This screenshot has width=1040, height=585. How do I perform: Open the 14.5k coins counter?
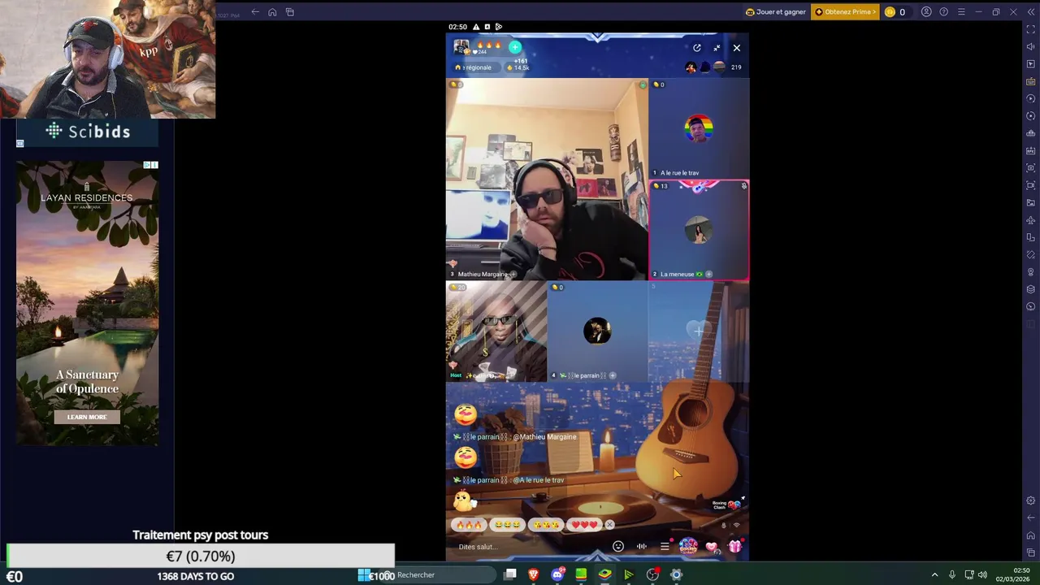tap(518, 67)
